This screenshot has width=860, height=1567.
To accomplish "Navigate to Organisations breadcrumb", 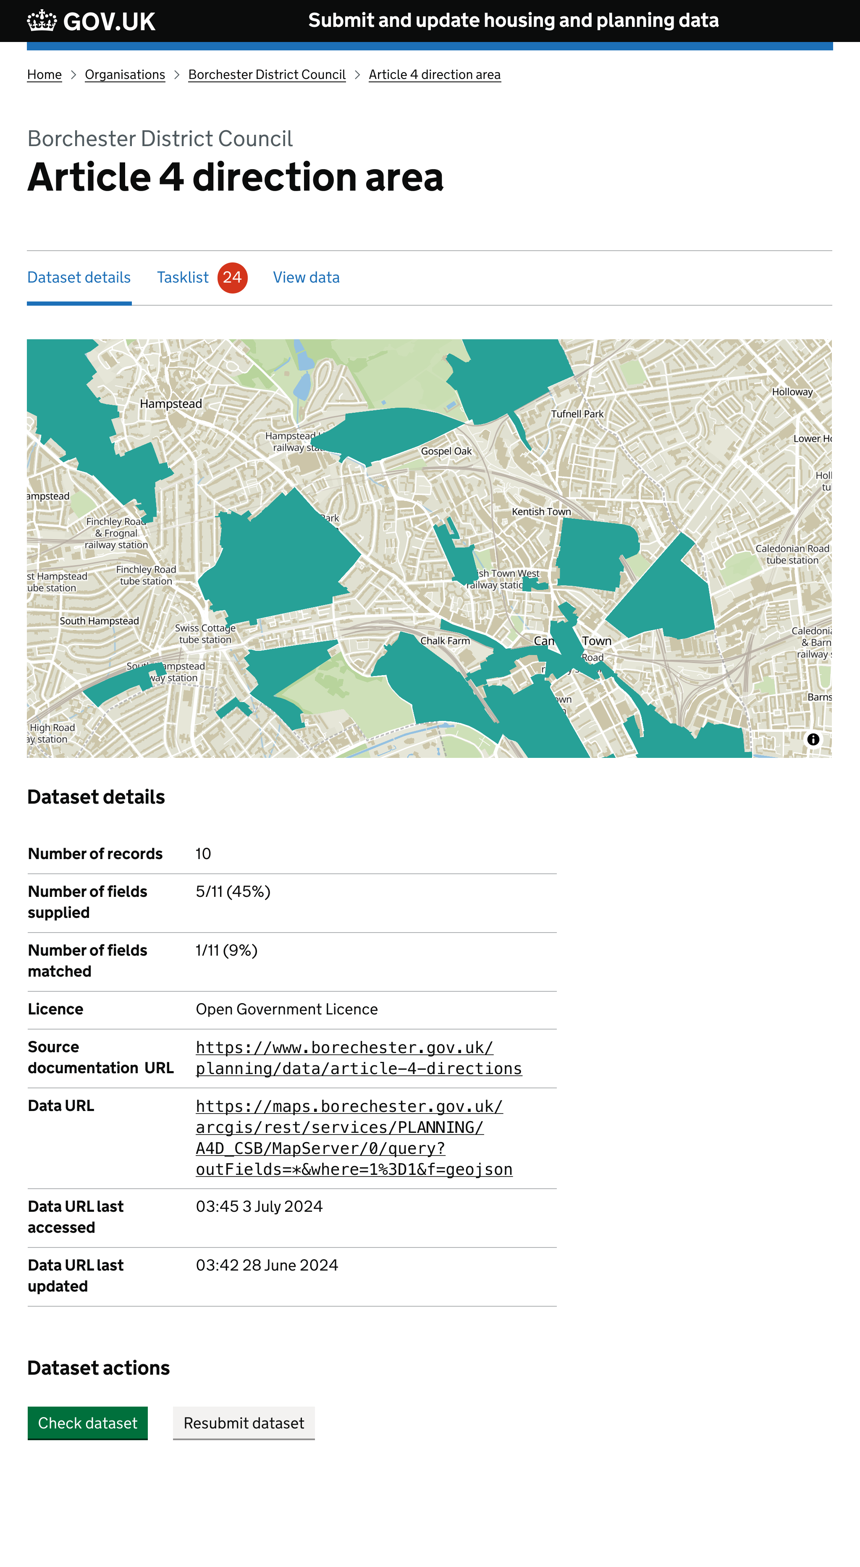I will coord(125,75).
